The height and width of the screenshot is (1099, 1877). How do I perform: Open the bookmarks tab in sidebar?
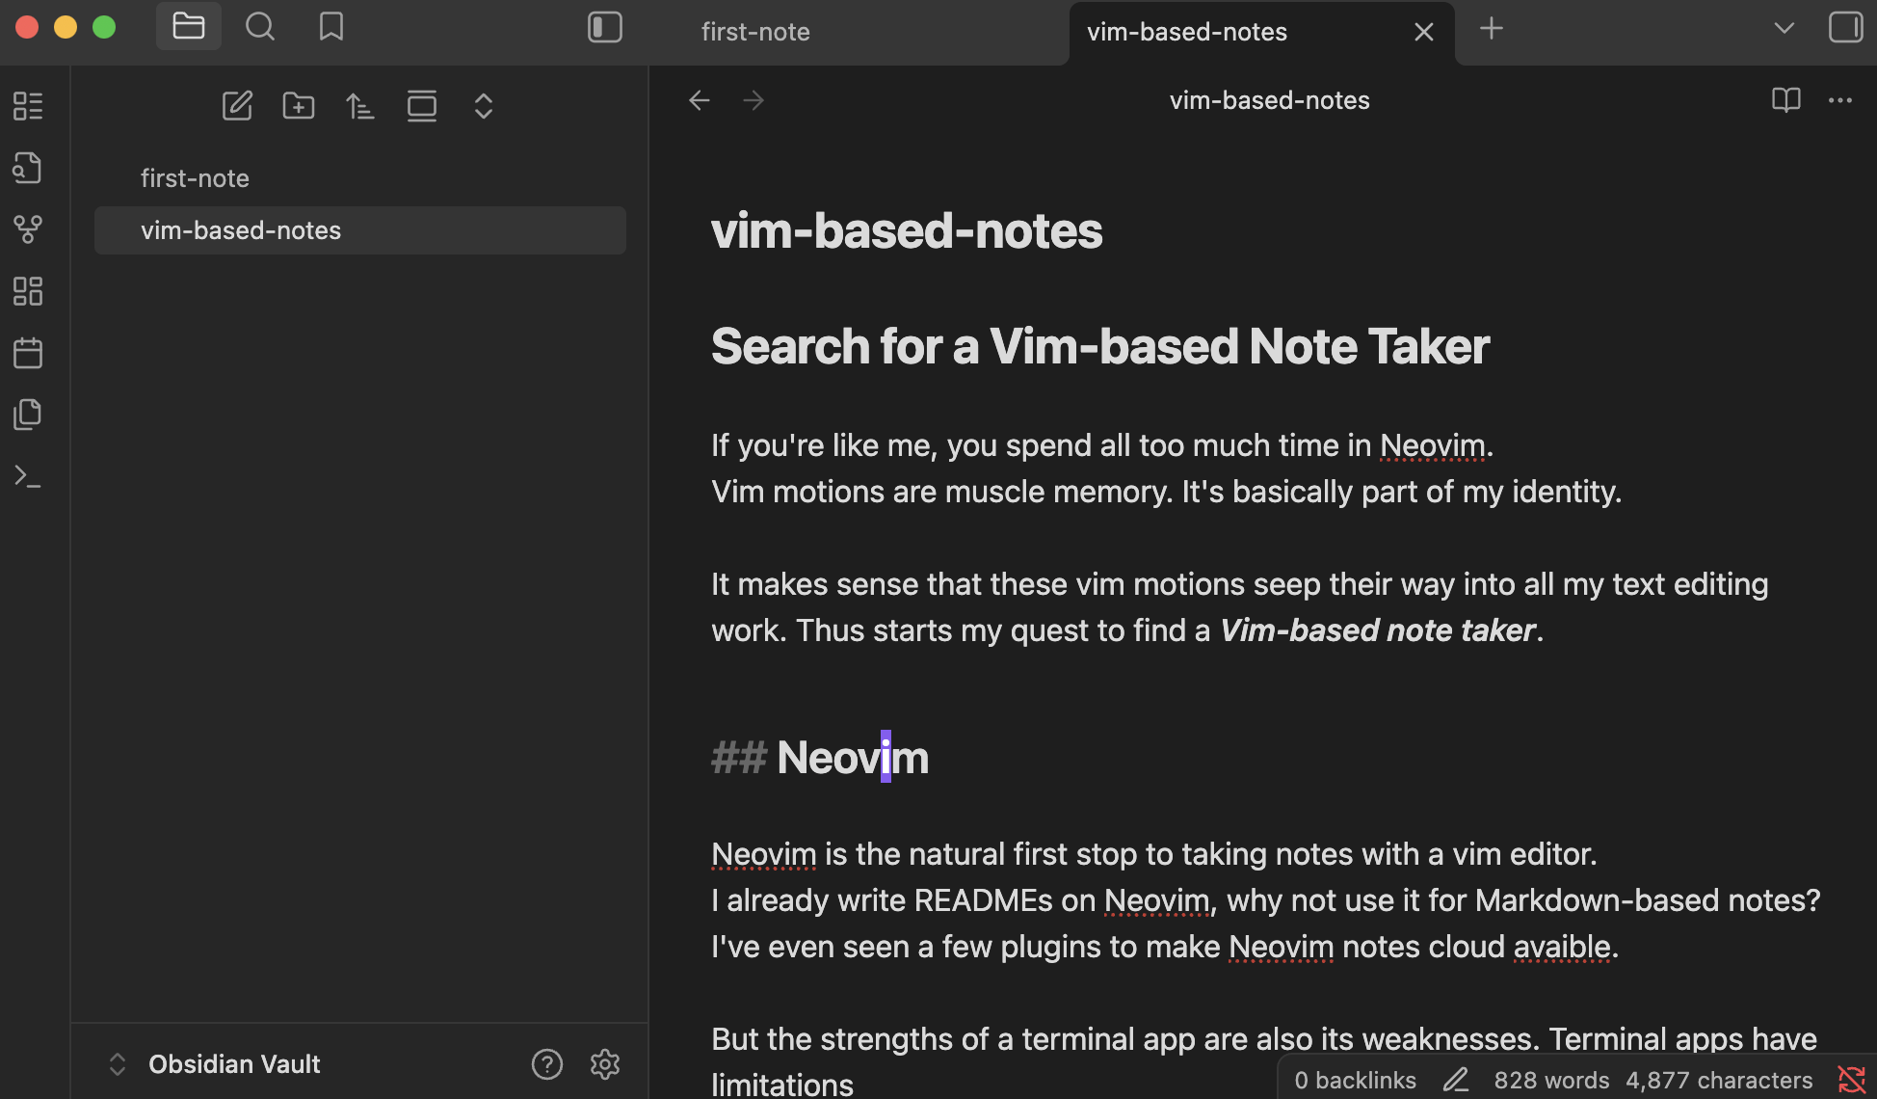point(331,27)
